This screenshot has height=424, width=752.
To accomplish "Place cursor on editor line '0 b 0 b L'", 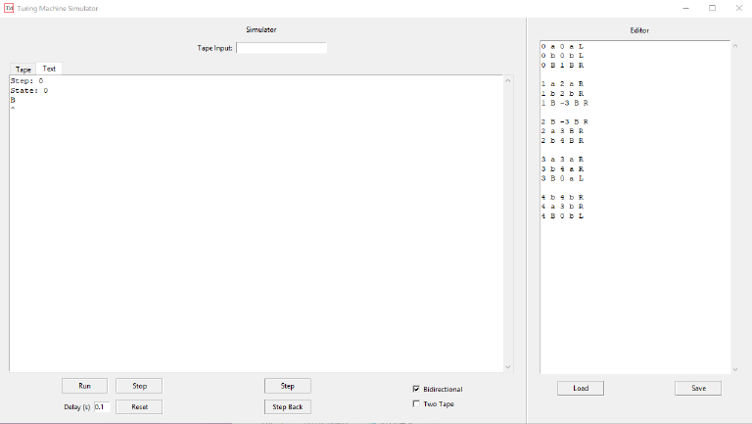I will (562, 56).
